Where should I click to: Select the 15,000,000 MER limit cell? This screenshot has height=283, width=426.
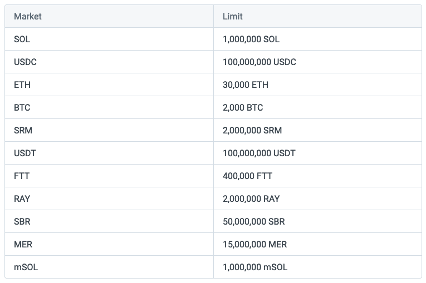[x=317, y=244]
